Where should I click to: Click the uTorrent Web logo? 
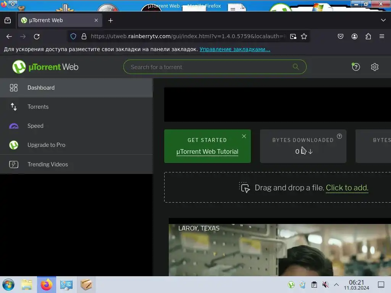(45, 67)
